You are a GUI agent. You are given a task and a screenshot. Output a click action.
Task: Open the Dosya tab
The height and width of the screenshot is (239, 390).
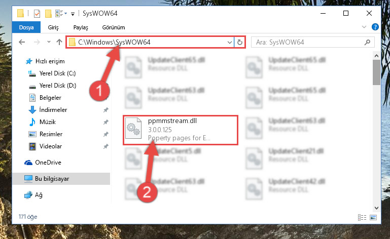coord(26,27)
